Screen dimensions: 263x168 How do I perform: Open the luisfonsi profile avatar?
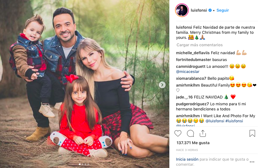pos(182,10)
